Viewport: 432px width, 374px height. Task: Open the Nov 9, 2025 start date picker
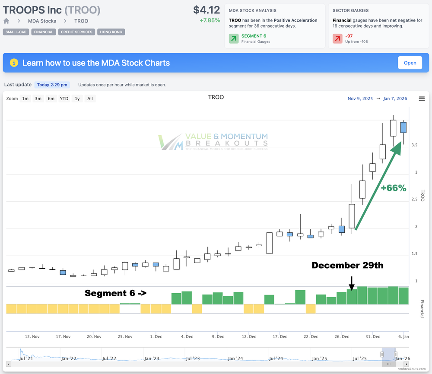(x=360, y=98)
